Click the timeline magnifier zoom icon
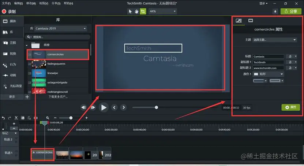 pyautogui.click(x=48, y=118)
